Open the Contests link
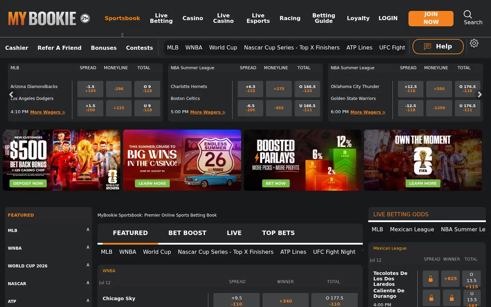Screen dimensions: 491x307 139,48
